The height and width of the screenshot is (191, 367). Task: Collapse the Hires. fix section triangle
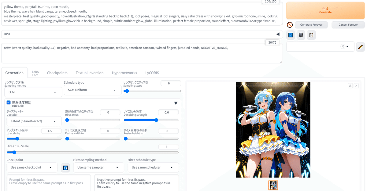coord(176,103)
